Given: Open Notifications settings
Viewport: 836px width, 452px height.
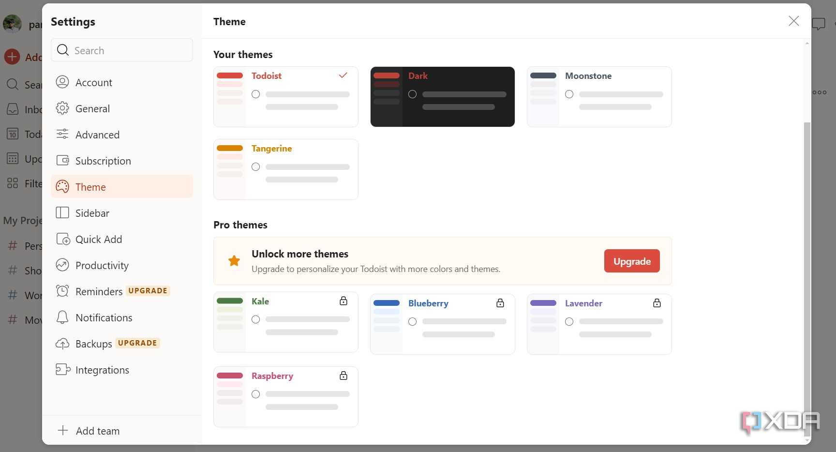Looking at the screenshot, I should [x=122, y=317].
